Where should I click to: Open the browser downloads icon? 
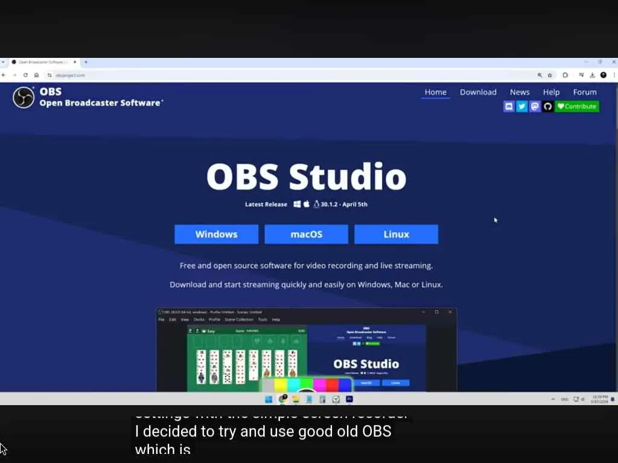[x=592, y=75]
